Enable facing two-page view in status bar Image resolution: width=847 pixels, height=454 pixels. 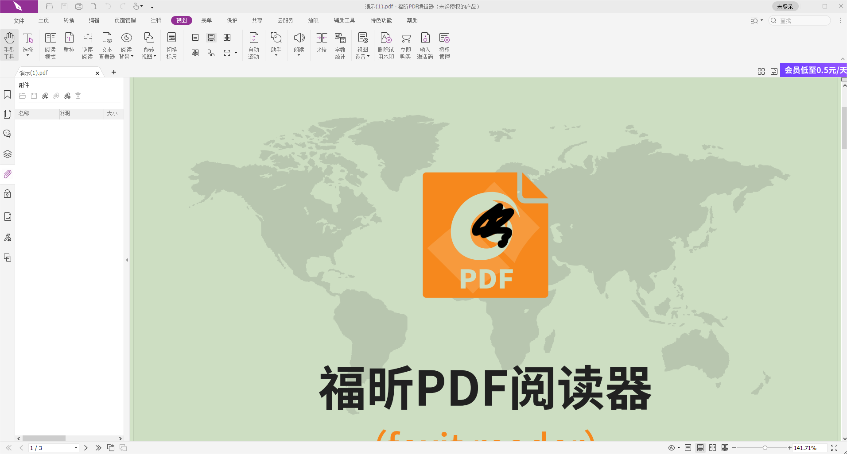pyautogui.click(x=712, y=447)
